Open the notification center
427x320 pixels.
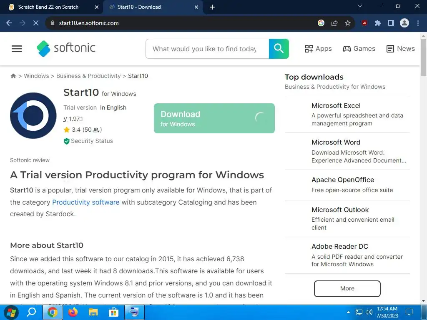409,312
